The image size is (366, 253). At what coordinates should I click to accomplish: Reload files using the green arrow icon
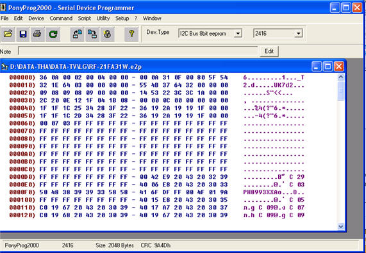point(53,34)
